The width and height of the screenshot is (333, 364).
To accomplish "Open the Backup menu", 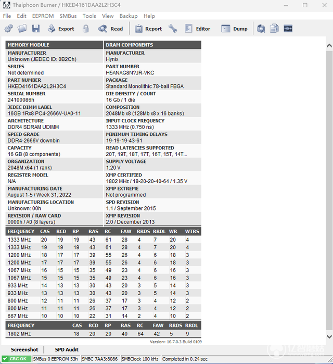I will click(x=129, y=16).
